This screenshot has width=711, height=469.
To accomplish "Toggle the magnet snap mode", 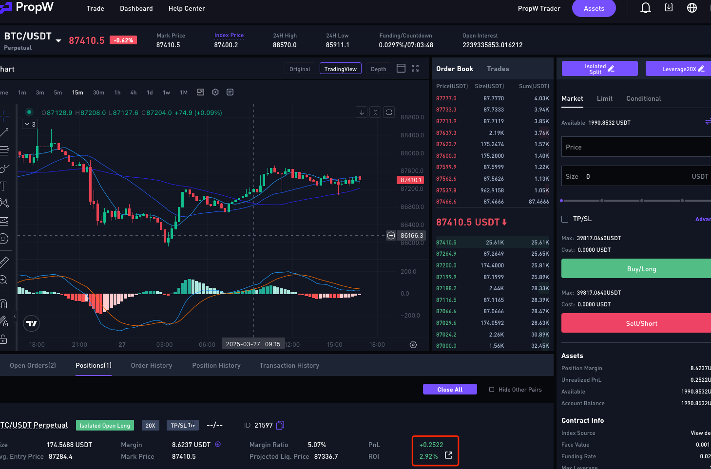I will tap(3, 304).
